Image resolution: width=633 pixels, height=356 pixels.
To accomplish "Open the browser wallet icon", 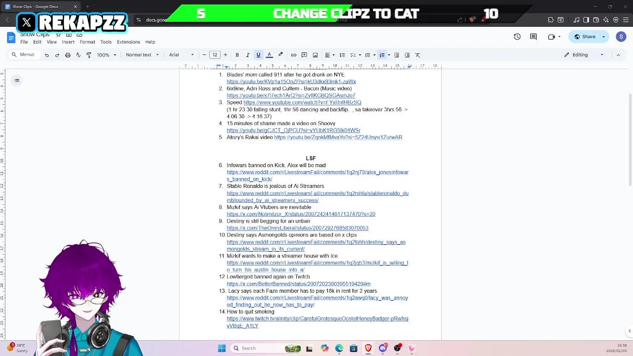I will pos(596,20).
